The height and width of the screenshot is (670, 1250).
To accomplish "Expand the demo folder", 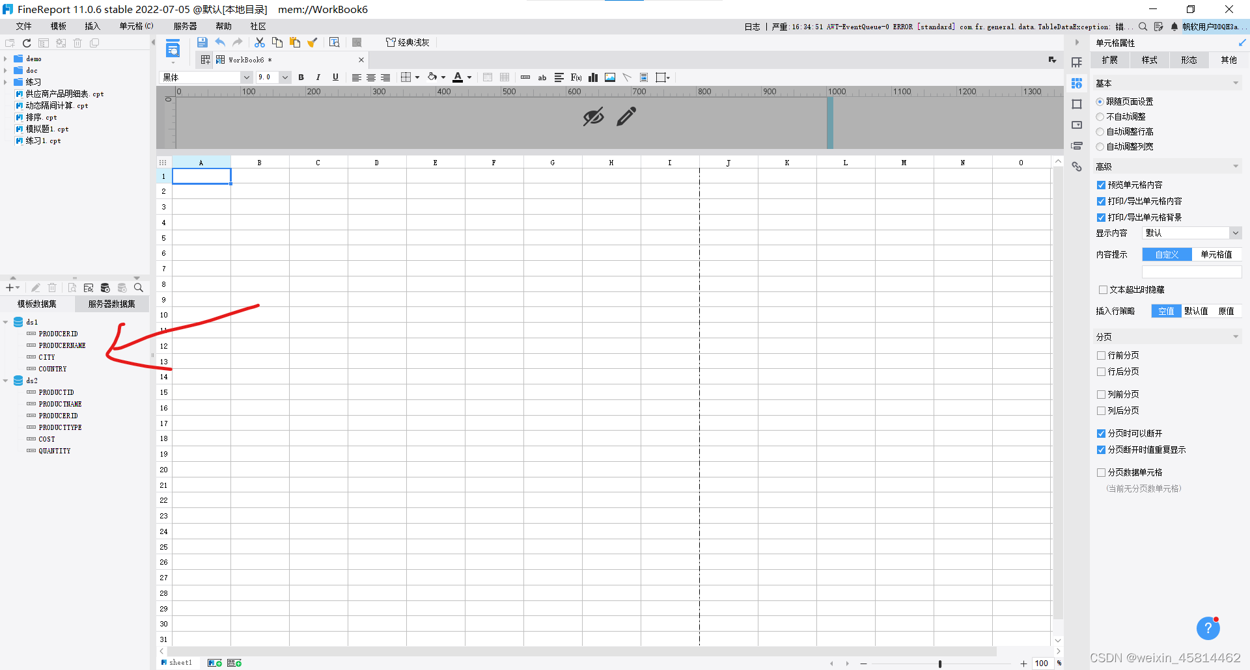I will coord(5,59).
